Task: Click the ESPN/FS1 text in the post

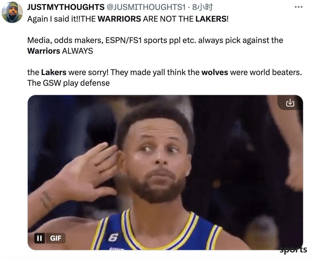Action: pos(123,40)
